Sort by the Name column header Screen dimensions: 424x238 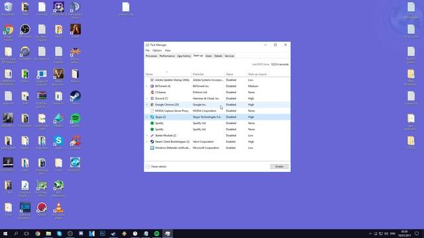(168, 74)
